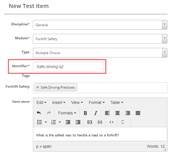
Task: Expand the Module dropdown
Action: 164,39
